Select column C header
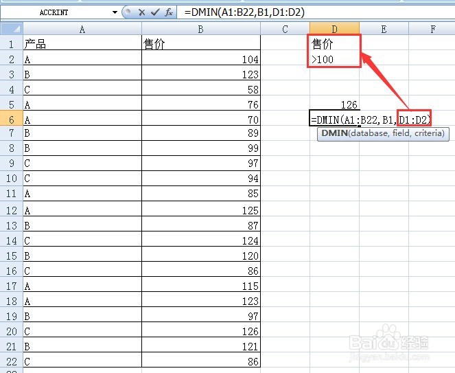The height and width of the screenshot is (373, 455). coord(285,29)
